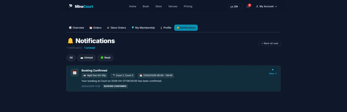347x112 pixels.
Task: Select the active Notifications tab
Action: 186,28
